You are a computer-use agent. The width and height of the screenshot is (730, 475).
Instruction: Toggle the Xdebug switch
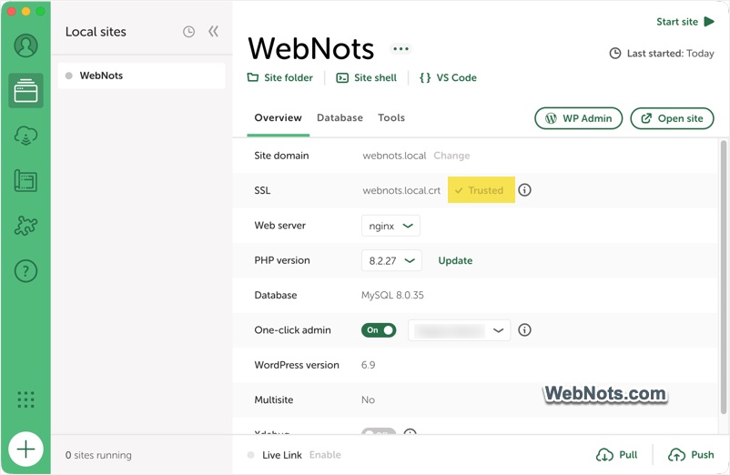click(x=379, y=431)
